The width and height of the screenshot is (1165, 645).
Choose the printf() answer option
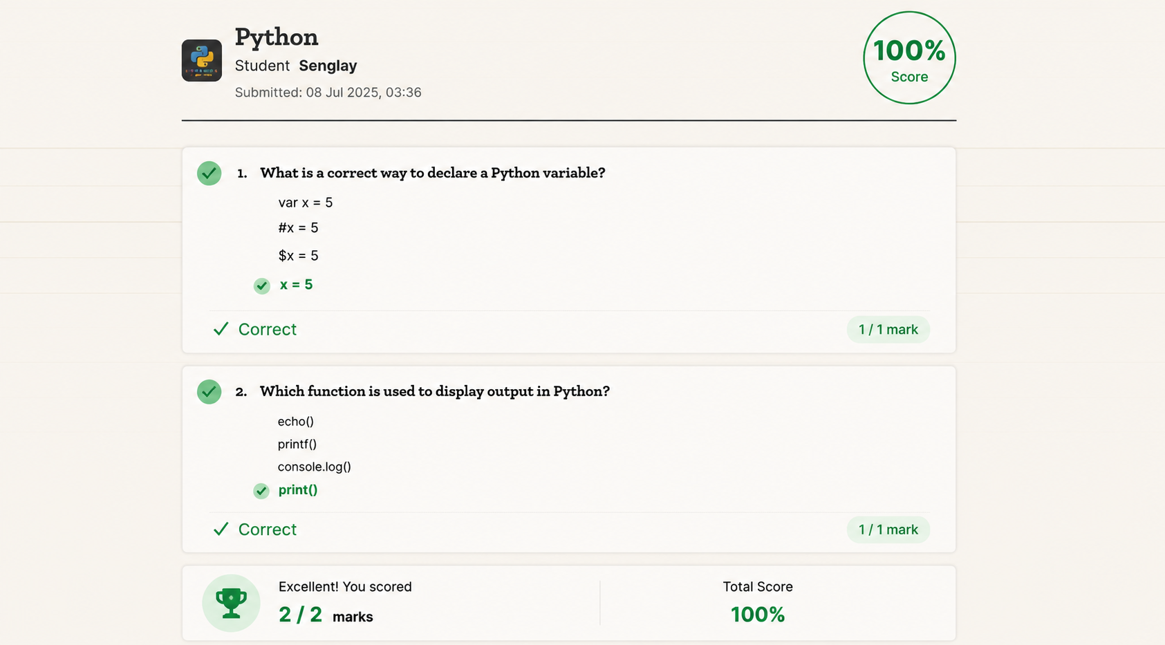pos(297,445)
